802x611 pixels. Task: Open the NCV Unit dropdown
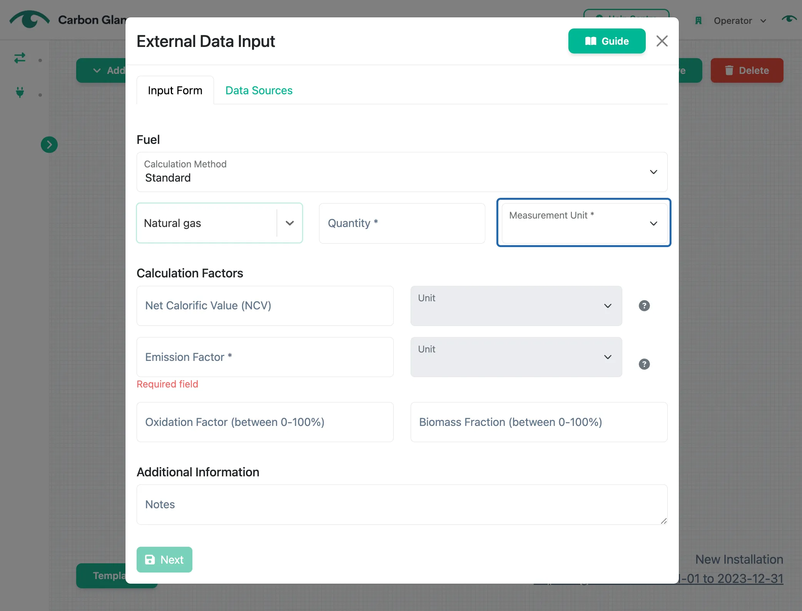[x=516, y=306]
